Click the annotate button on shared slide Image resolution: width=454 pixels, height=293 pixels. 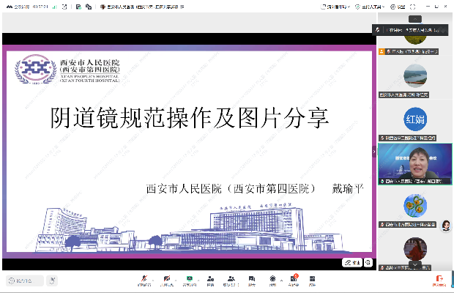352,262
